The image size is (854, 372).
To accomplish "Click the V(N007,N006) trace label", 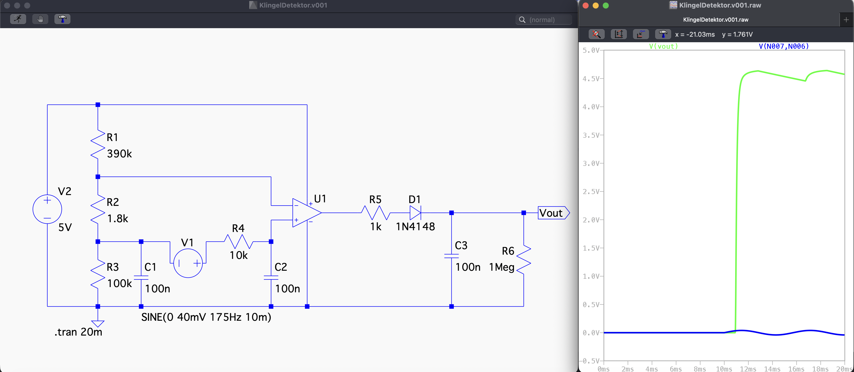I will pos(784,46).
